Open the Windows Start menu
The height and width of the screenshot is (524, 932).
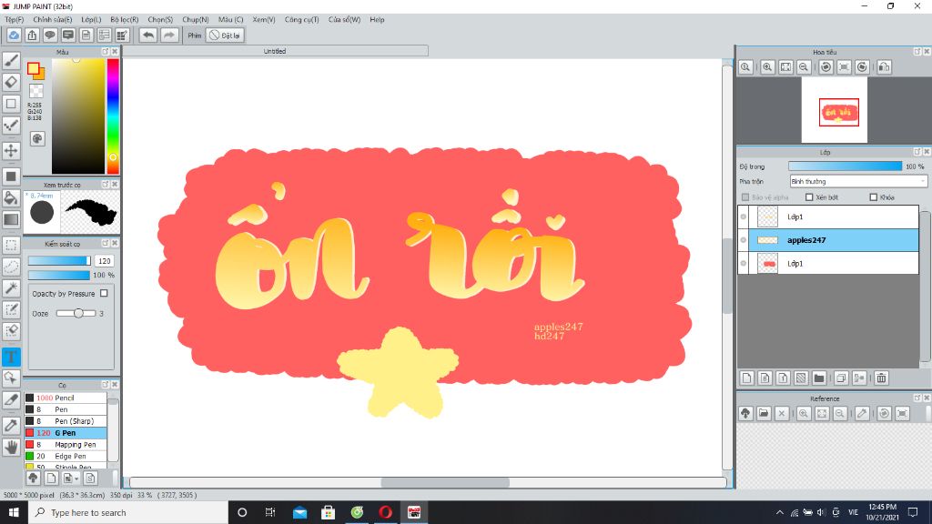(x=14, y=512)
